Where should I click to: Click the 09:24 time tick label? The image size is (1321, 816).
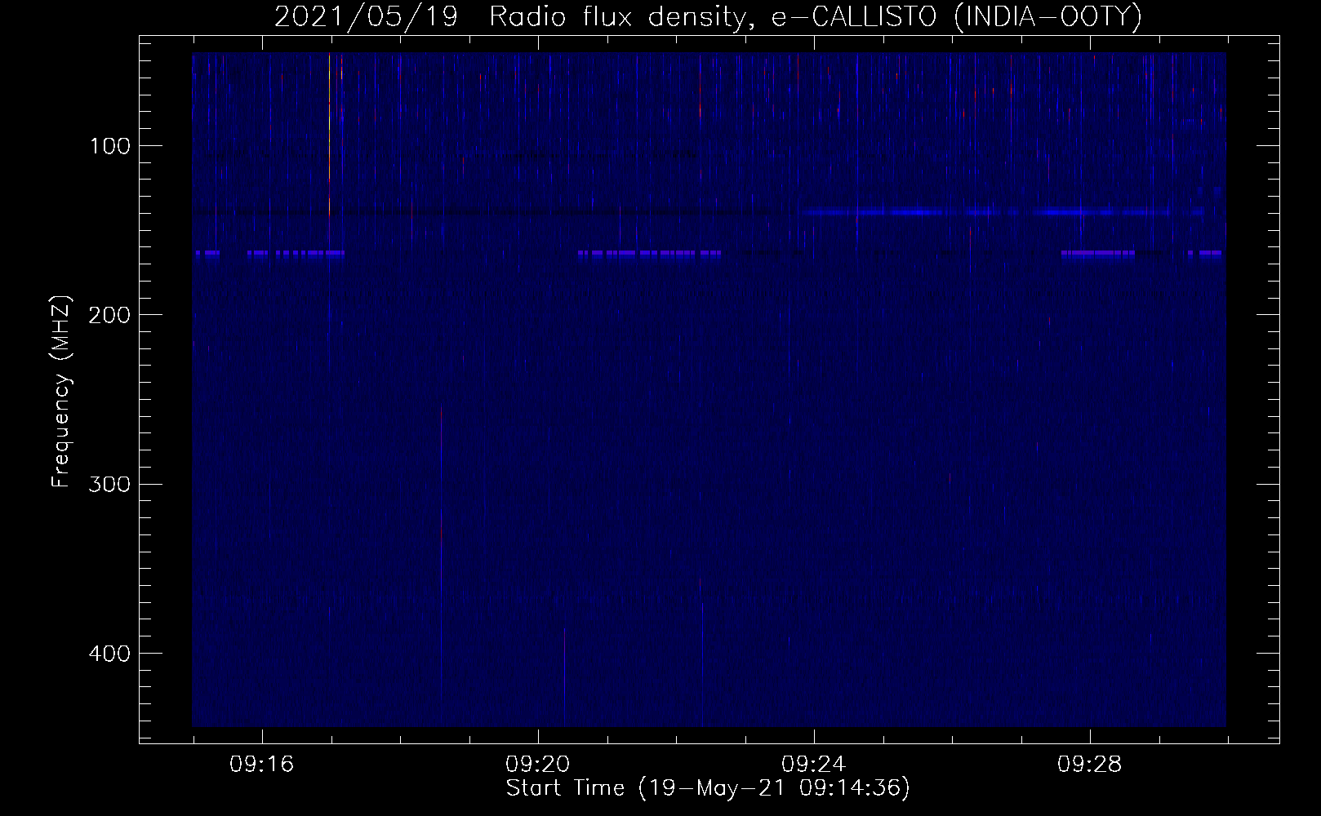click(x=813, y=765)
